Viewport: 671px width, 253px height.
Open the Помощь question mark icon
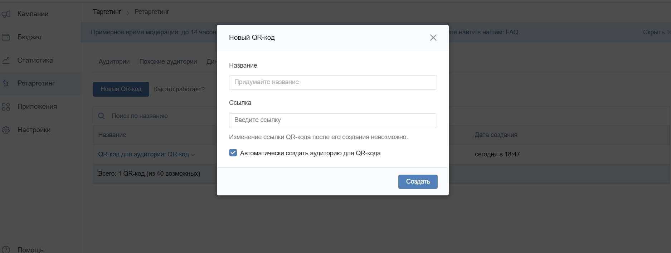pyautogui.click(x=6, y=249)
